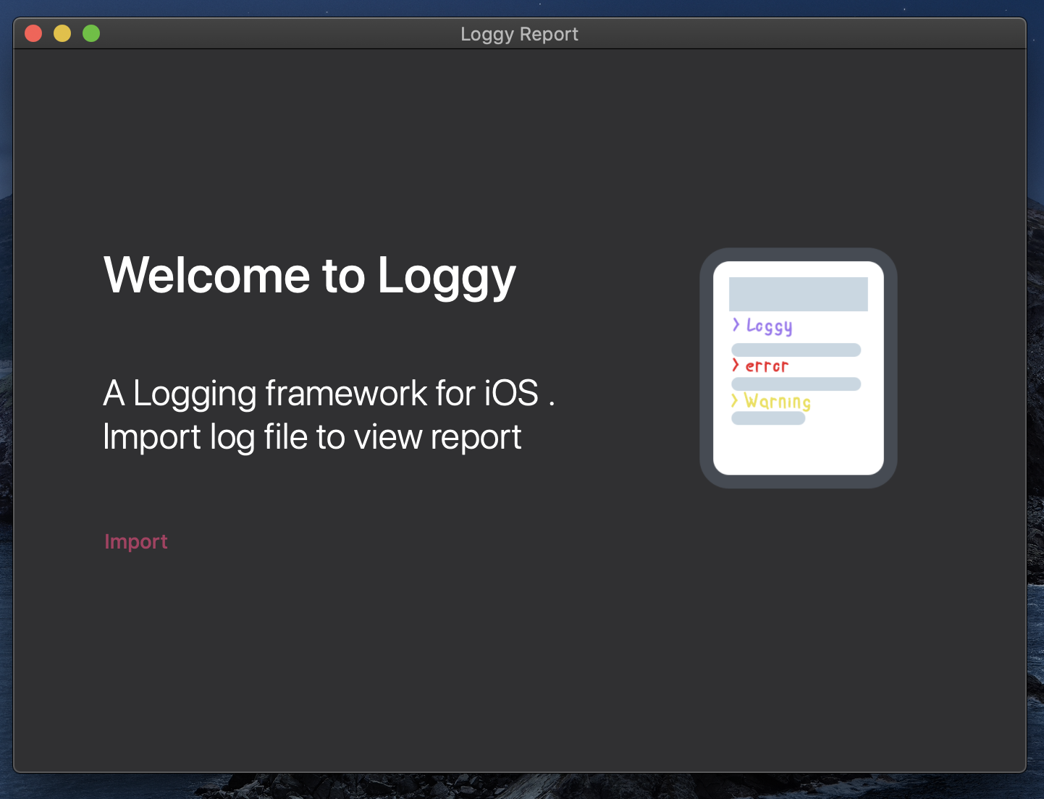This screenshot has height=799, width=1044.
Task: Close the Loggy Report window
Action: click(33, 33)
